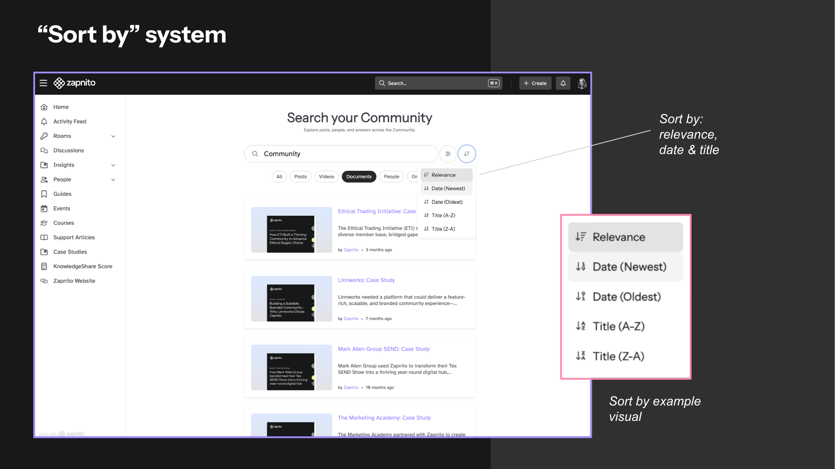Viewport: 835px width, 469px height.
Task: Open Events calendar icon in sidebar
Action: pos(44,209)
